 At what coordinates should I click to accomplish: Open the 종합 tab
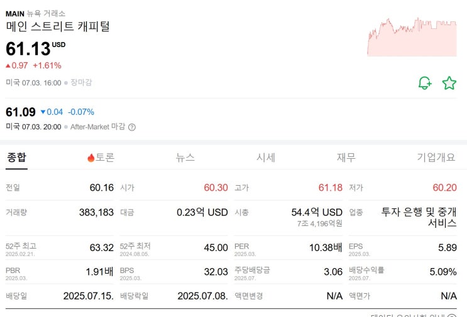16,158
